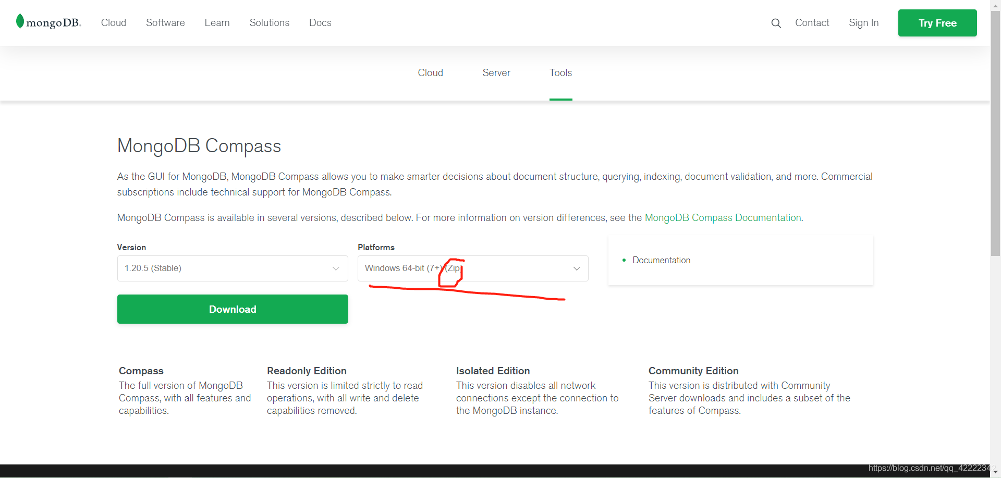The height and width of the screenshot is (478, 1001).
Task: Click the scrollbar down arrow
Action: coord(995,472)
